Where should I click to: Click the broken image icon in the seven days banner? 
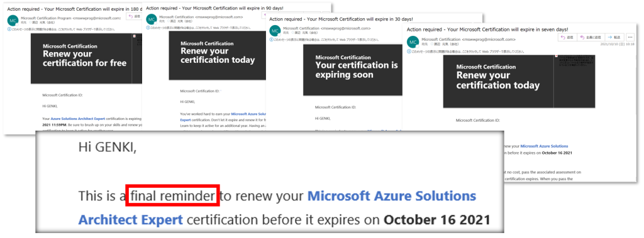click(x=556, y=57)
